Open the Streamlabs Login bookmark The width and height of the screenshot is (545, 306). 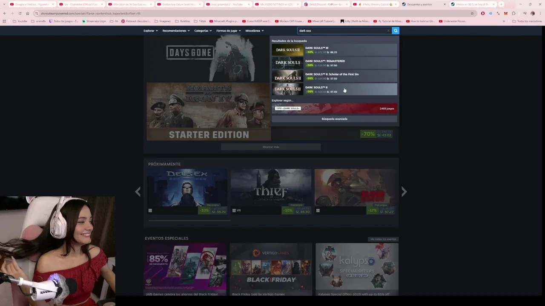(x=94, y=21)
